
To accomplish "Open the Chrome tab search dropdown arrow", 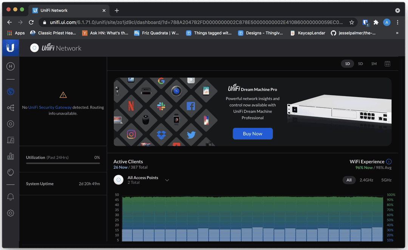I will coord(397,11).
